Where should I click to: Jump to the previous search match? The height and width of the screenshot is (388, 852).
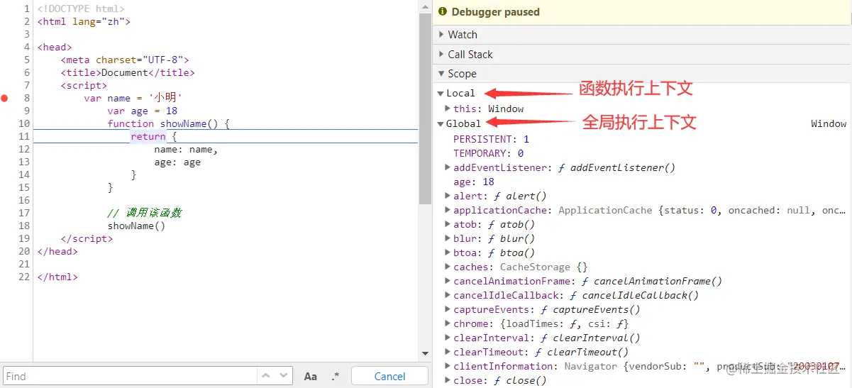tap(267, 376)
